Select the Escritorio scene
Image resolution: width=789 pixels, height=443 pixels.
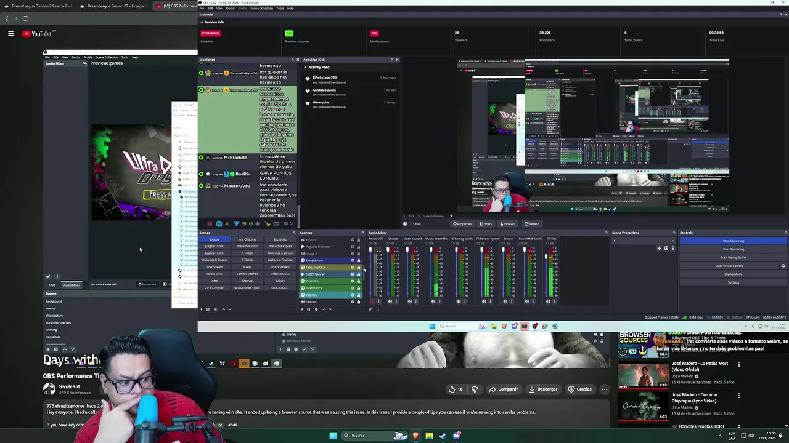point(280,239)
